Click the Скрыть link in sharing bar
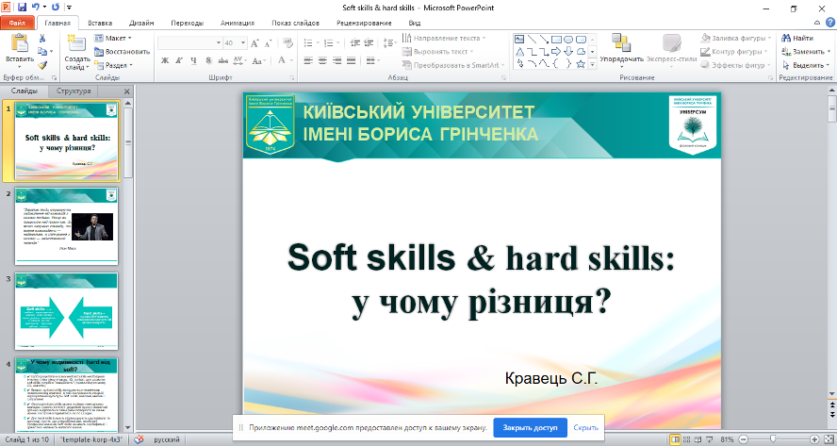Screen dimensions: 837x446 [586, 427]
